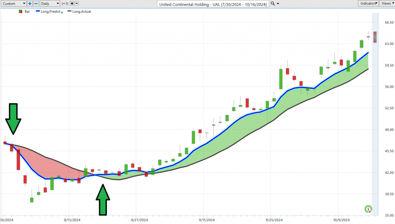The width and height of the screenshot is (395, 224).
Task: Click the green S badge on chart
Action: tap(368, 209)
